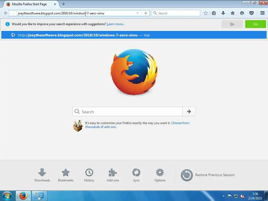Submit search with the arrow button
The image size is (268, 201).
tap(189, 111)
